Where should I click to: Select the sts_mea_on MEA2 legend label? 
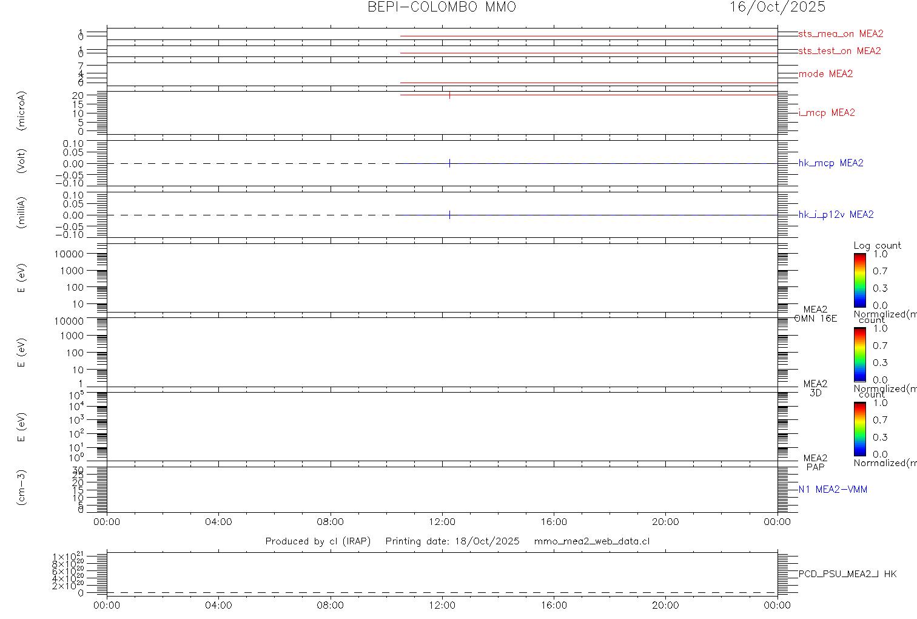pos(841,34)
